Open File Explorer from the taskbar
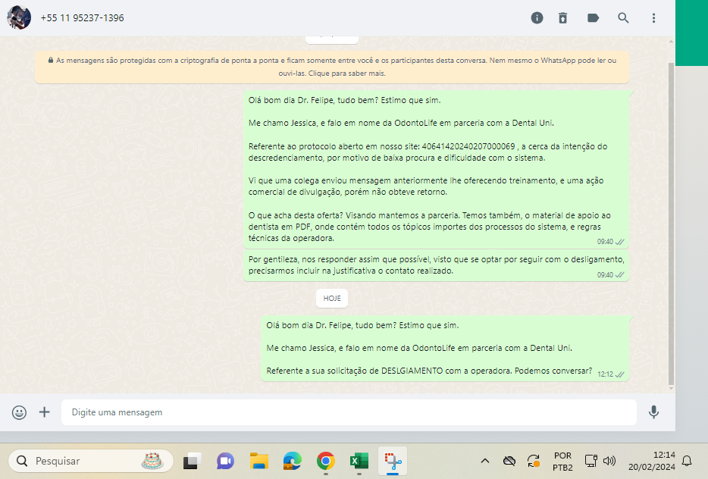 [x=258, y=461]
